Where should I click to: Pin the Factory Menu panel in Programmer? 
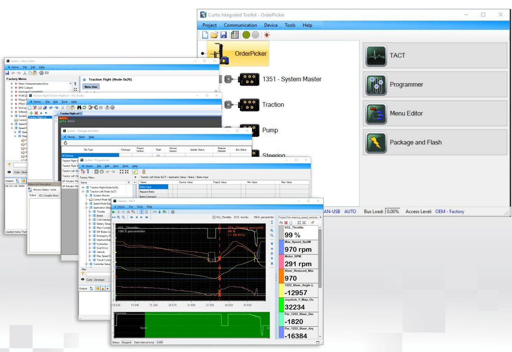(136, 177)
